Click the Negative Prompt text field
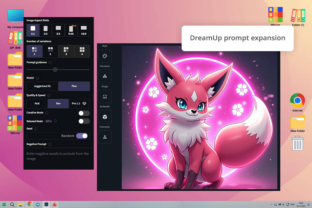Viewport: 312px width, 208px height. coord(58,158)
